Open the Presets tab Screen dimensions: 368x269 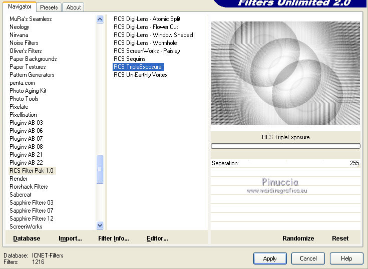pos(49,7)
